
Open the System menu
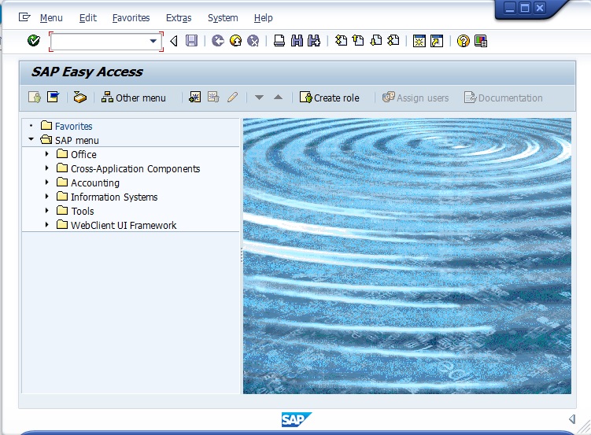(x=223, y=18)
